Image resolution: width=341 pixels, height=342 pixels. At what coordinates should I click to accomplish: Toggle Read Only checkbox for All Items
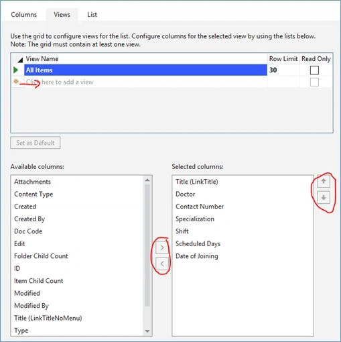314,70
